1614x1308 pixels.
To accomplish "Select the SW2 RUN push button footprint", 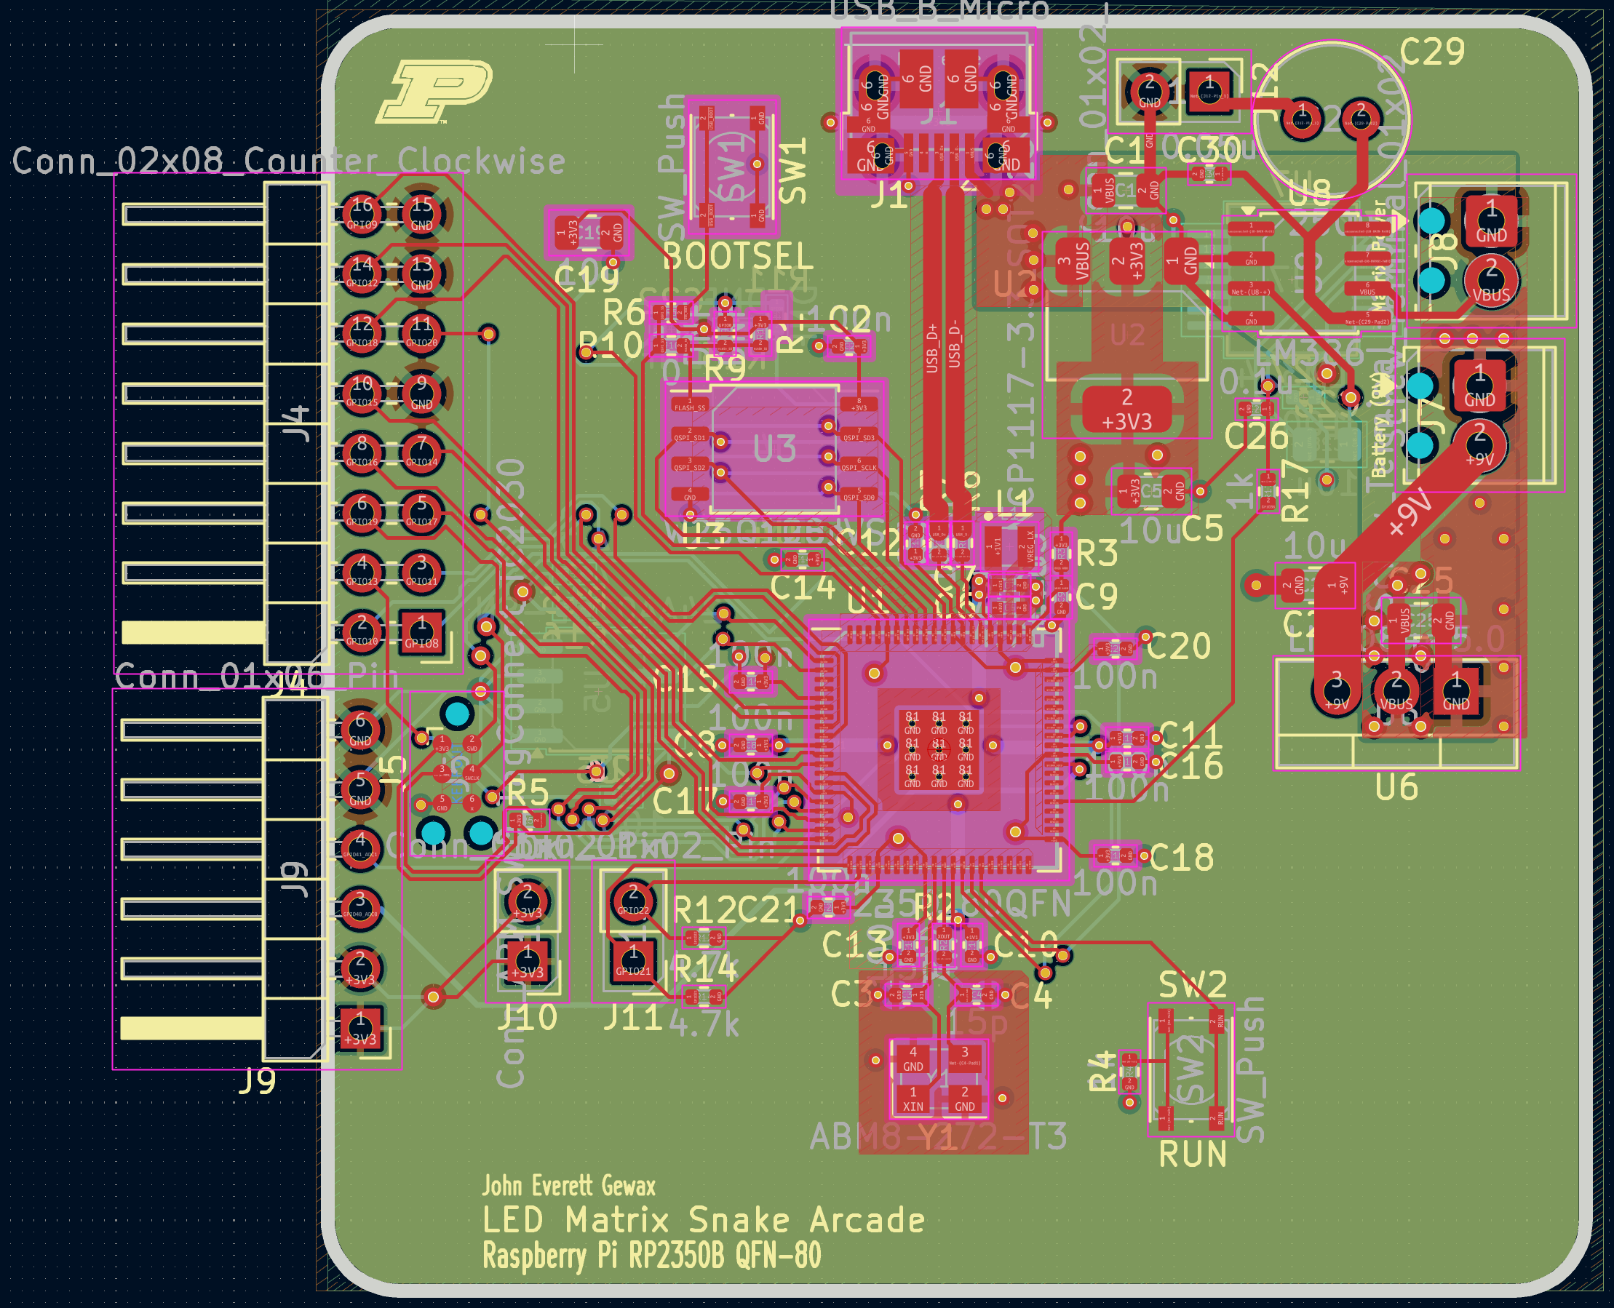I will (x=1190, y=1069).
